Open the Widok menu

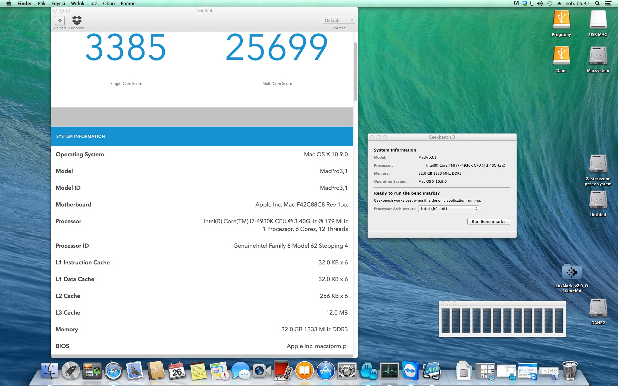pos(78,4)
